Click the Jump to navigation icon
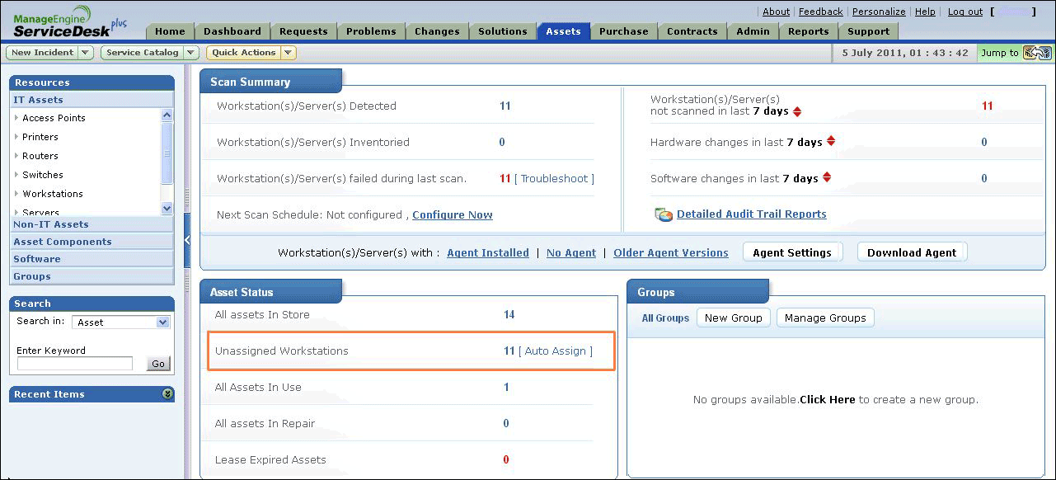 (x=1037, y=53)
